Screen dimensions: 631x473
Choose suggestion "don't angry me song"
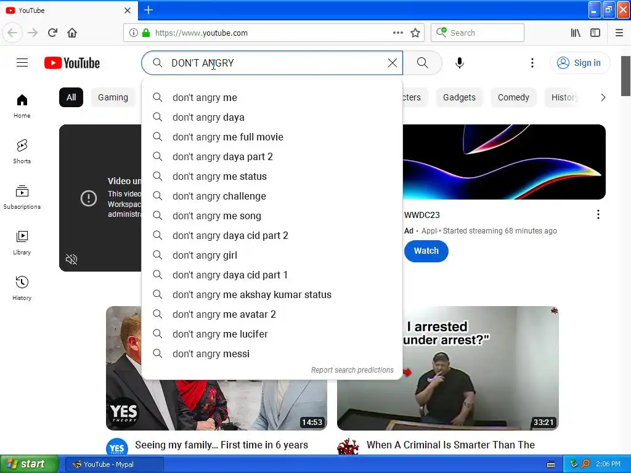point(272,216)
